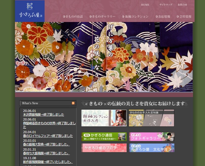Open 会社情報 menu item
The width and height of the screenshot is (205, 166).
[184, 16]
